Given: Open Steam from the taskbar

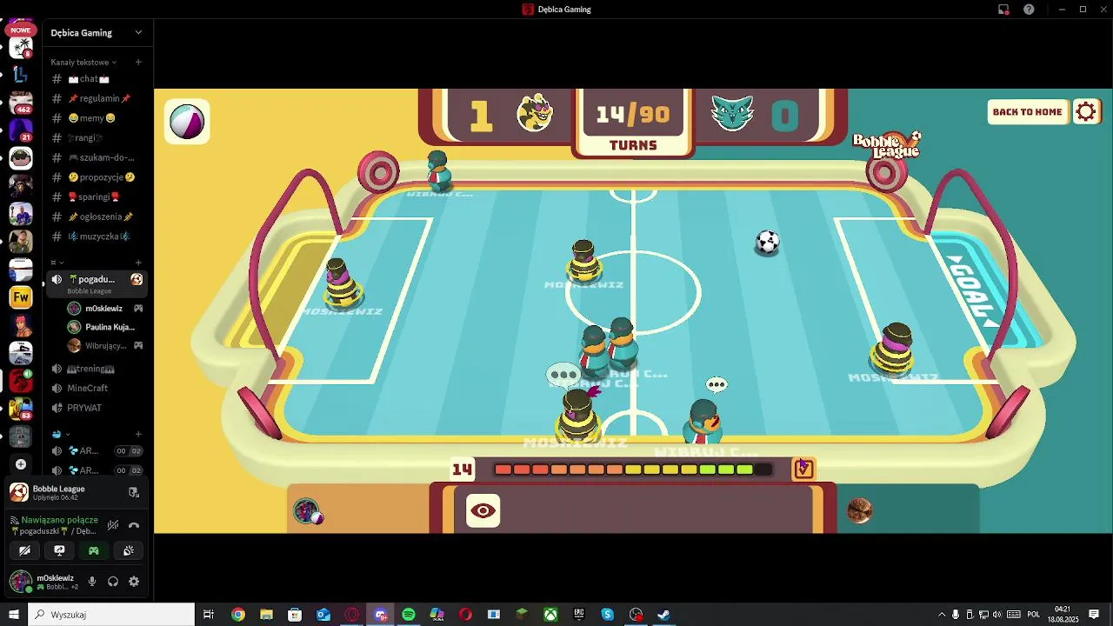Looking at the screenshot, I should pyautogui.click(x=663, y=615).
